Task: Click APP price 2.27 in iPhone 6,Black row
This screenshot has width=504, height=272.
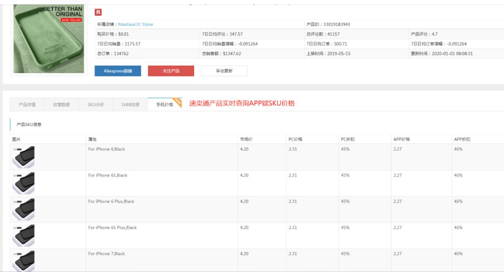Action: click(x=397, y=149)
